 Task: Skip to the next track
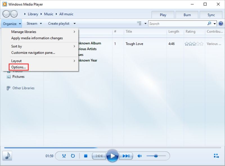pyautogui.click(x=126, y=156)
